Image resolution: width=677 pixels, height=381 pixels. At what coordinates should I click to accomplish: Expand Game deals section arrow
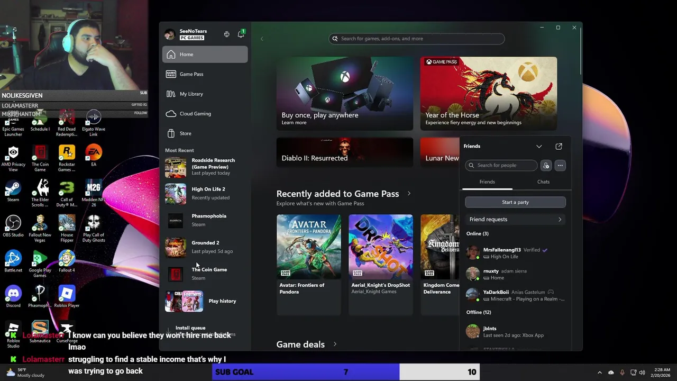335,344
